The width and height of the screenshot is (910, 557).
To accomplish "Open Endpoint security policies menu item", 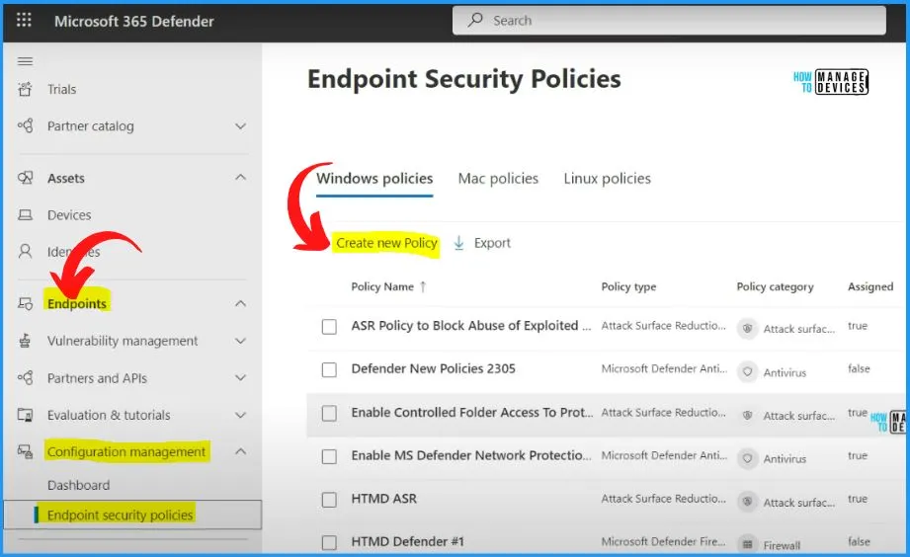I will click(x=120, y=515).
